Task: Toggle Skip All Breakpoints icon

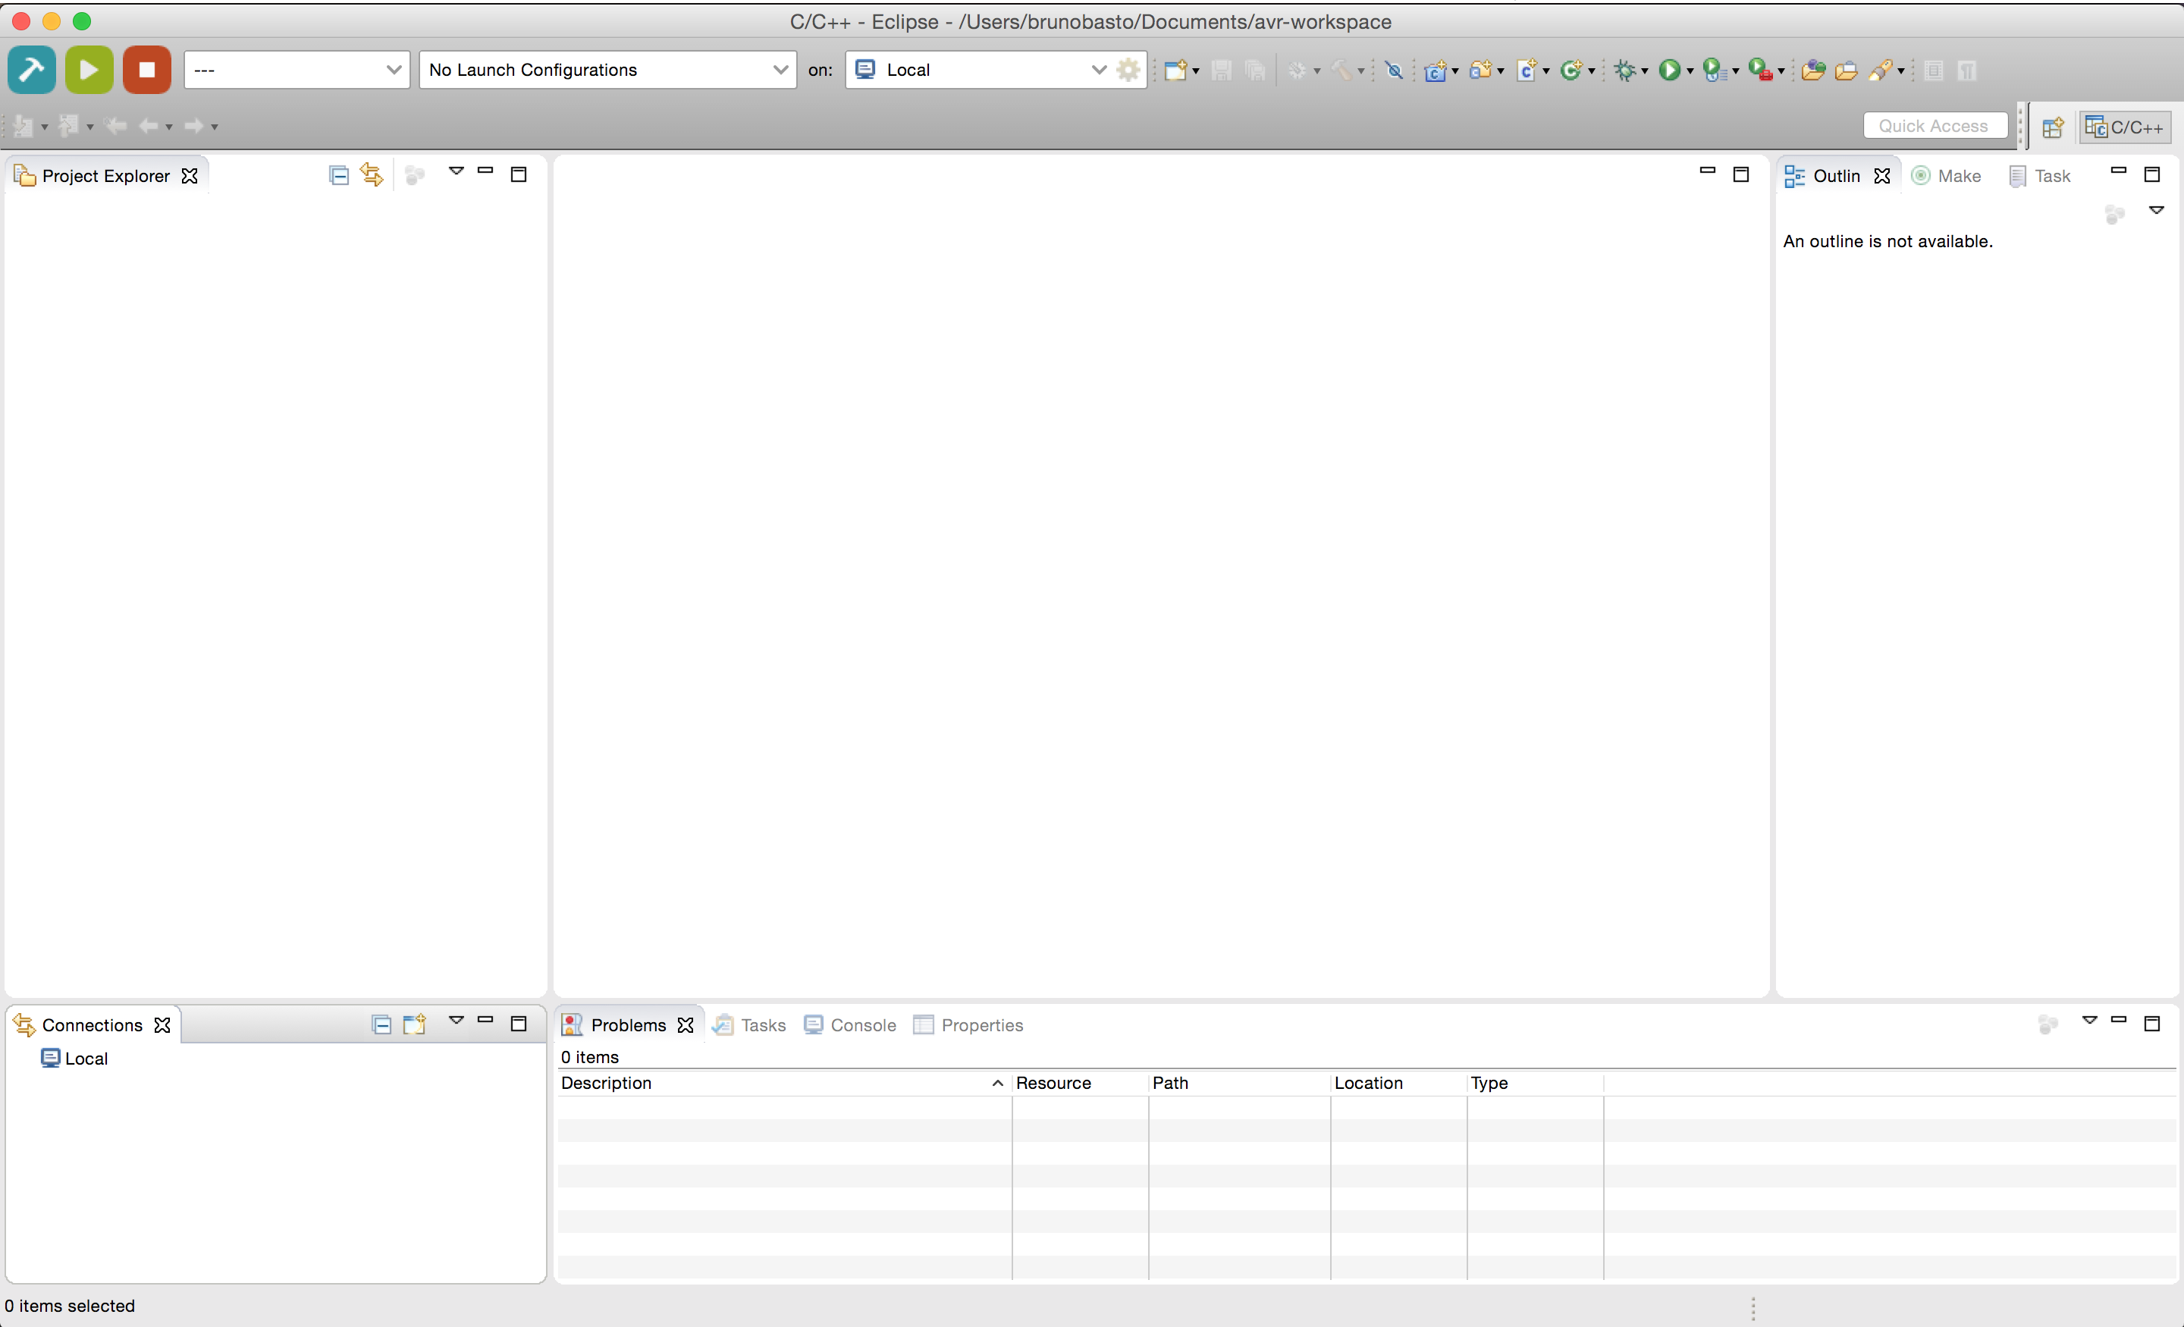Action: tap(1395, 70)
